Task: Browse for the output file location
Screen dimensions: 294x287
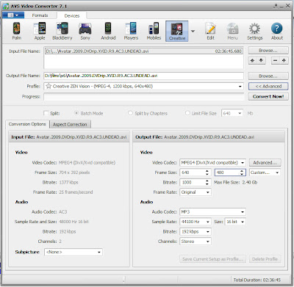Action: click(x=268, y=76)
